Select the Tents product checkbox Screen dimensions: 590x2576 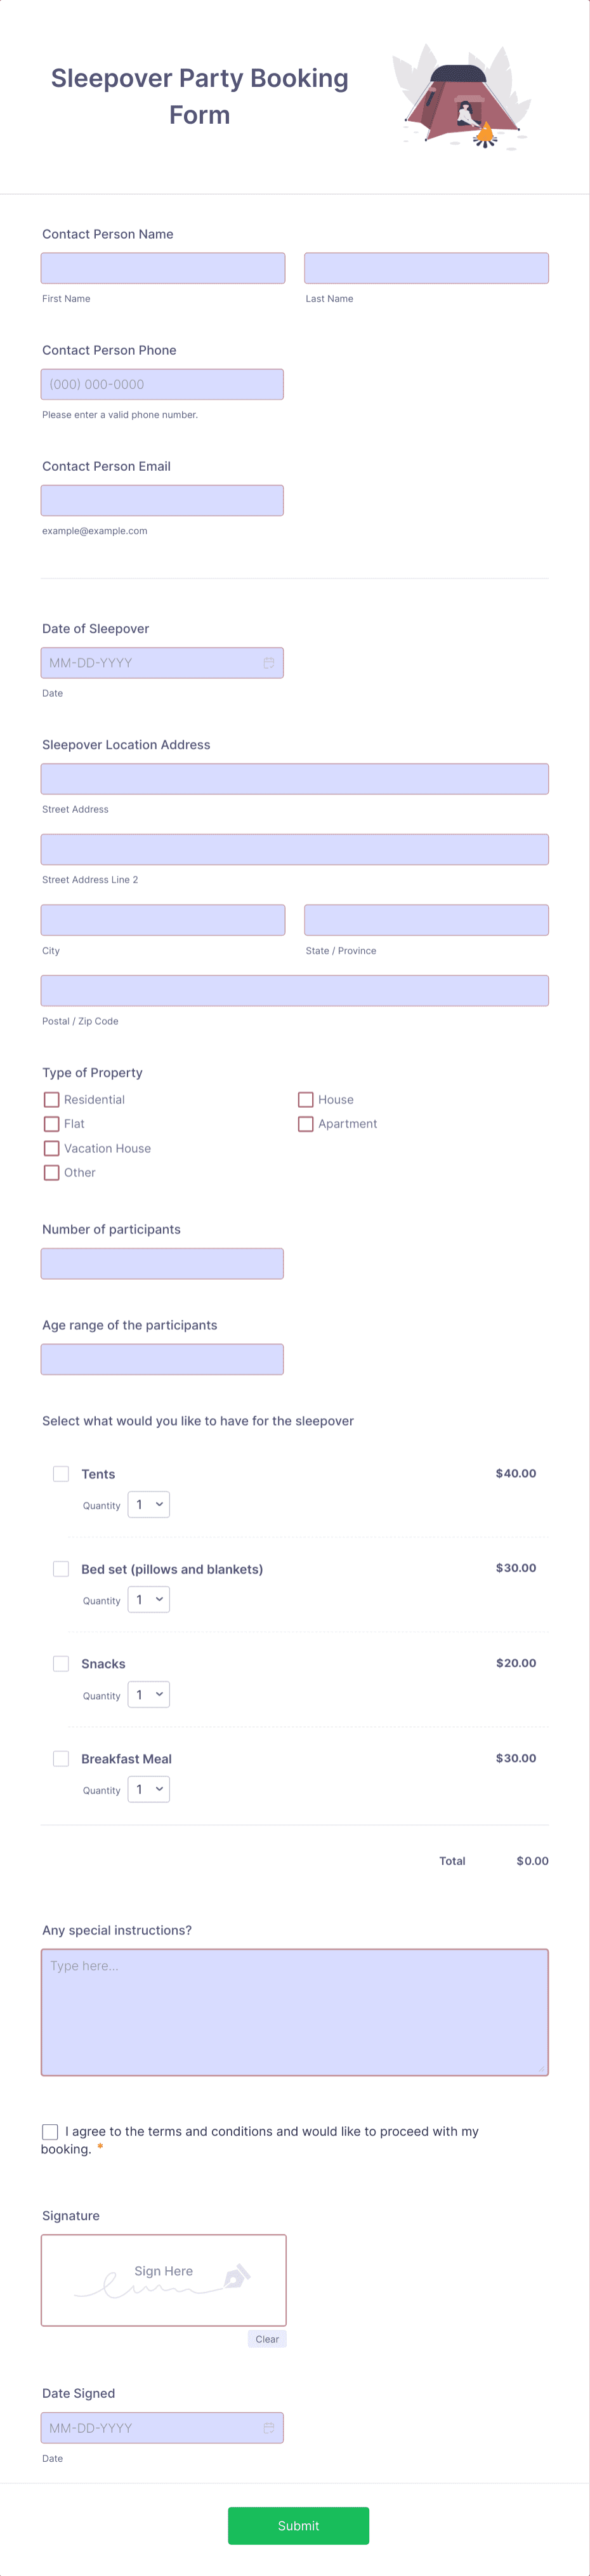pos(61,1474)
